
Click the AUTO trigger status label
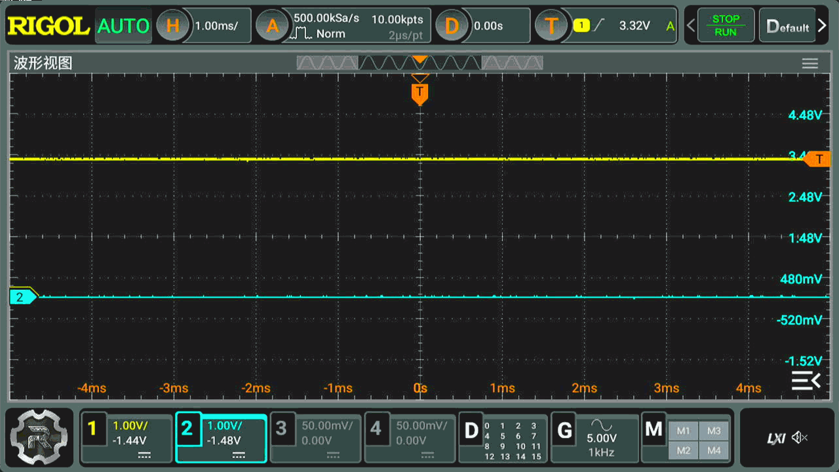[x=123, y=26]
